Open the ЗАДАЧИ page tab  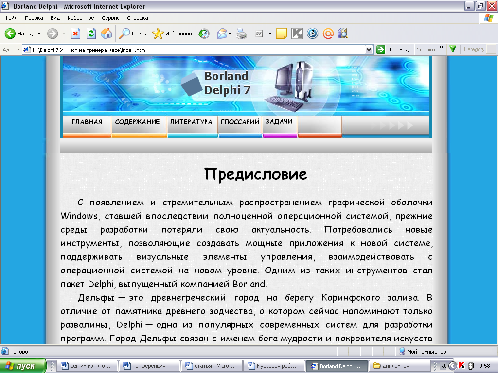[x=280, y=126]
